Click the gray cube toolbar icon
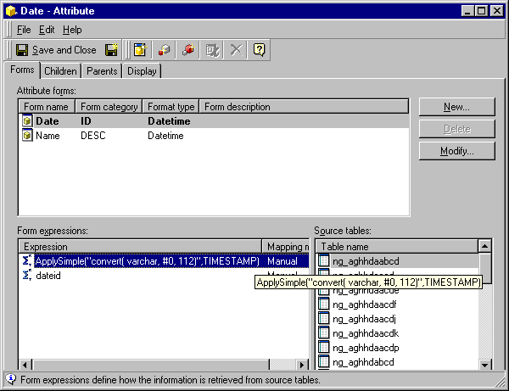This screenshot has height=391, width=509. (165, 50)
